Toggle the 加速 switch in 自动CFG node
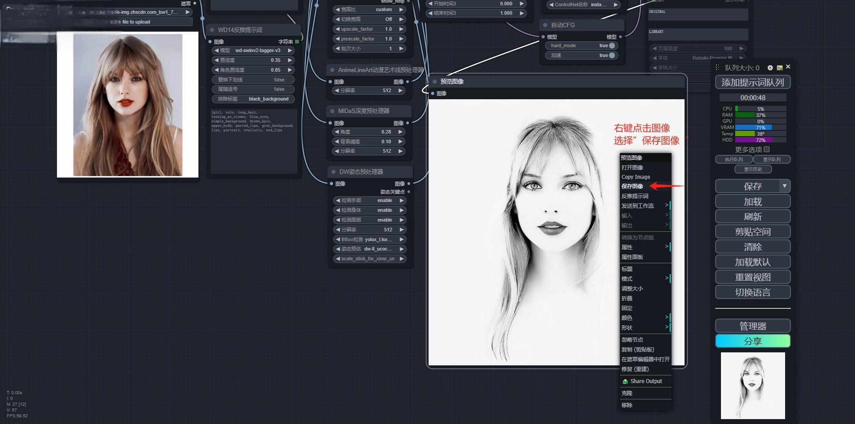This screenshot has height=424, width=855. pos(611,55)
